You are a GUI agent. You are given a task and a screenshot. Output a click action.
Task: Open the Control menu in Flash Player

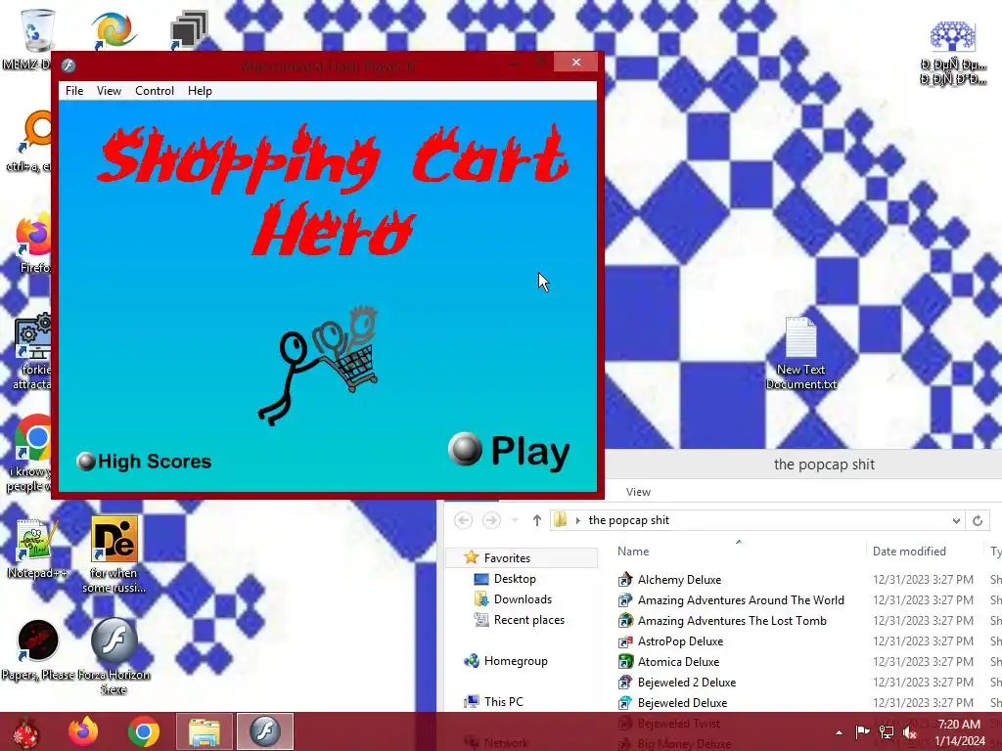(154, 91)
